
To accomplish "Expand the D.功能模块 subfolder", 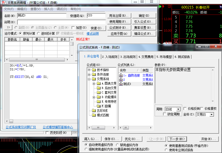I will pyautogui.click(x=94, y=97).
